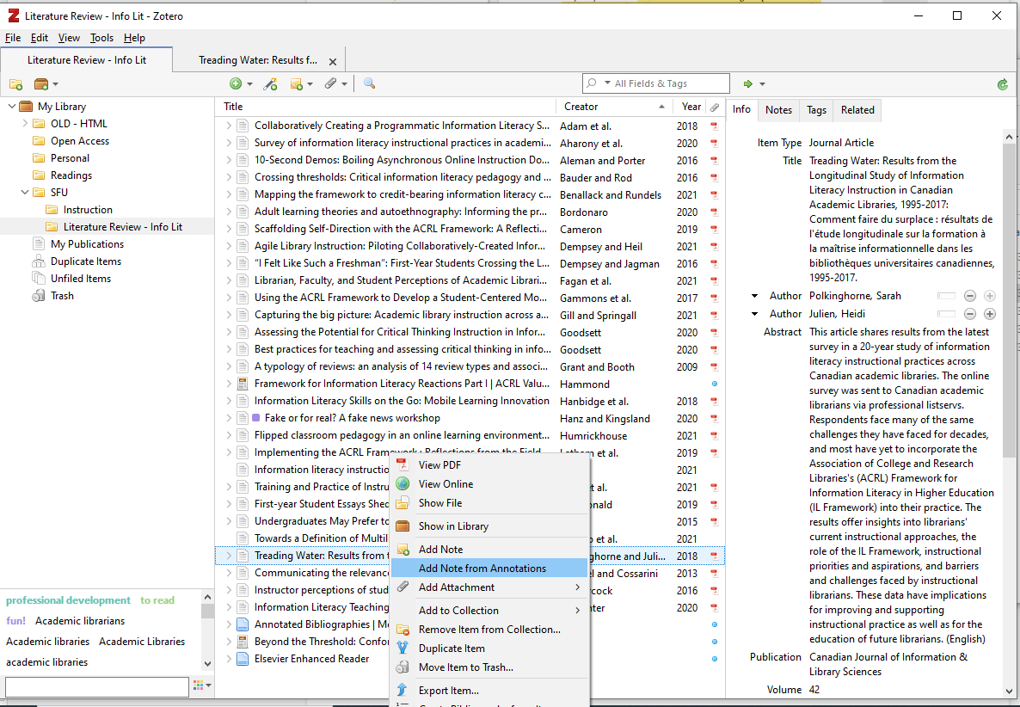Switch to the Notes tab
1020x707 pixels.
778,110
